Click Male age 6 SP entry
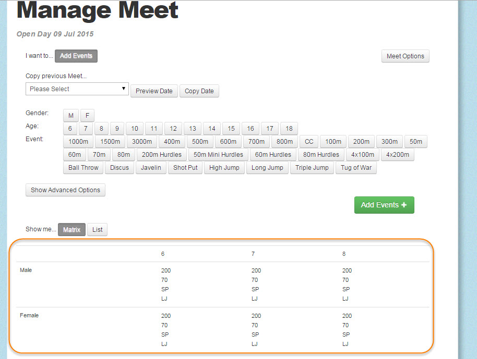Image resolution: width=477 pixels, height=359 pixels. tap(165, 289)
